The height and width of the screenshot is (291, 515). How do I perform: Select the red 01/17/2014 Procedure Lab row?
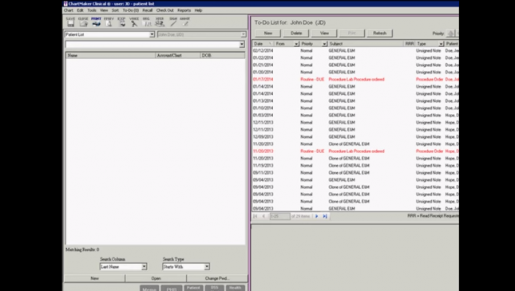[x=355, y=80]
